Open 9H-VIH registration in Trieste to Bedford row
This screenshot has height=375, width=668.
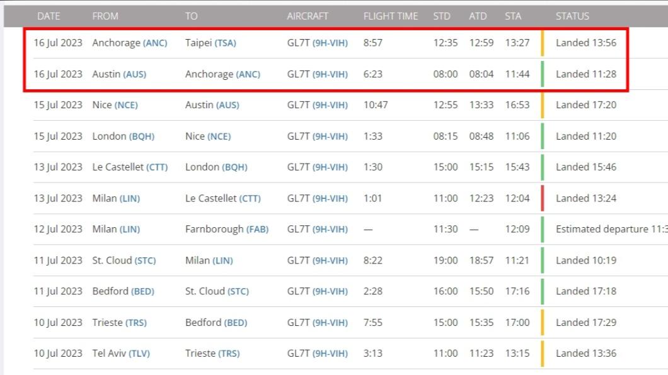pyautogui.click(x=330, y=323)
